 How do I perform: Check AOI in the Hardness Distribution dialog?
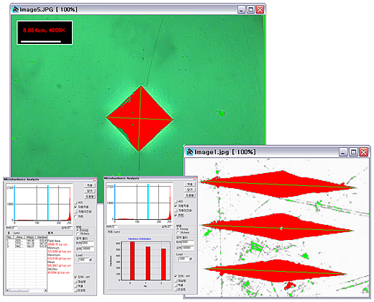[x=176, y=201]
